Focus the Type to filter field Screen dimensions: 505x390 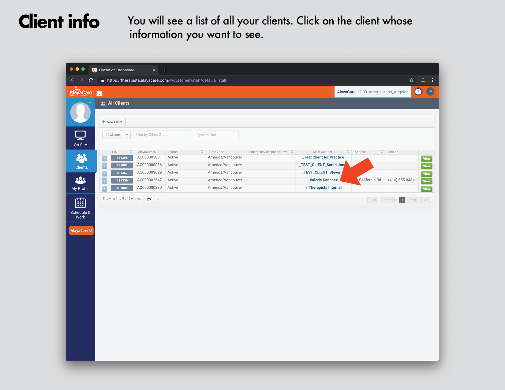coord(216,135)
